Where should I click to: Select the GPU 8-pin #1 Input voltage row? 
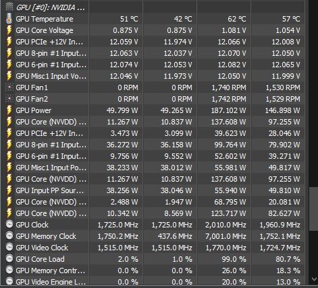point(155,53)
